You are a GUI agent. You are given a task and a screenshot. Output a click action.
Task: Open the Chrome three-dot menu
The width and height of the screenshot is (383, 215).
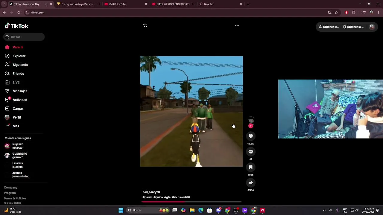[x=379, y=13]
